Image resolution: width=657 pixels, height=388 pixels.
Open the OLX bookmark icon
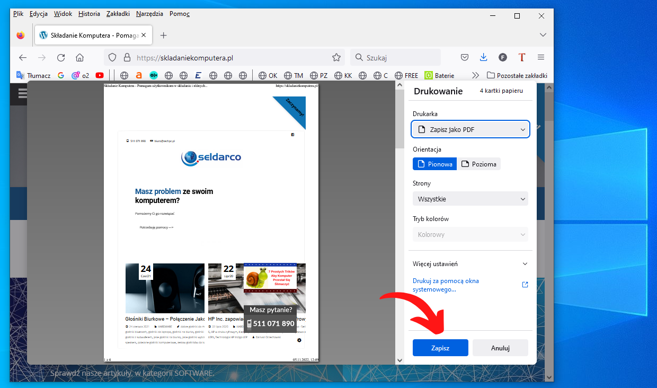154,75
